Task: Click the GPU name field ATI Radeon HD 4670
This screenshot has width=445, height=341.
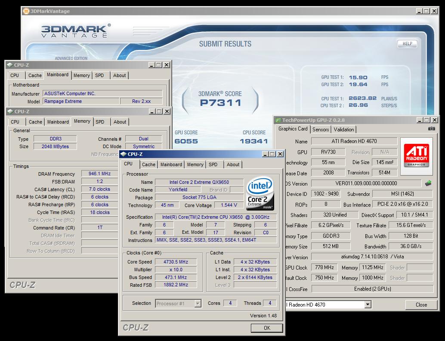Action: [354, 141]
